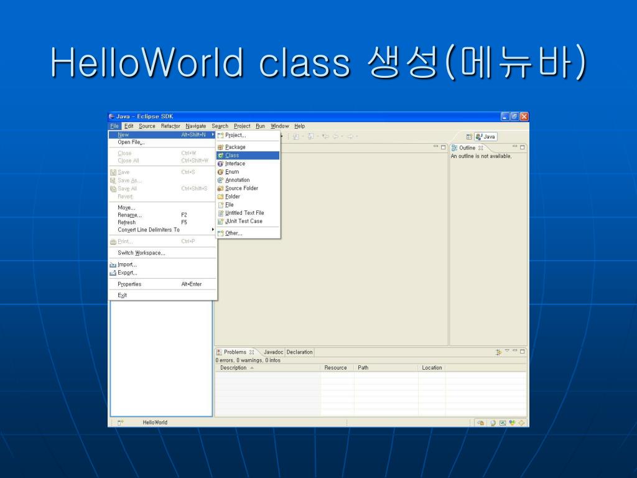Viewport: 637px width, 478px height.
Task: Select the Outline view tab
Action: click(x=467, y=148)
